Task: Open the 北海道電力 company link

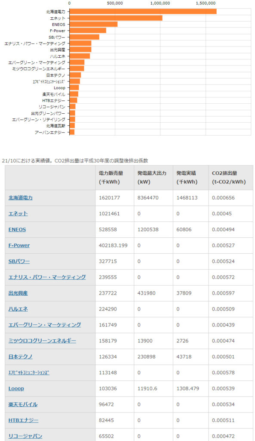Action: coord(21,198)
